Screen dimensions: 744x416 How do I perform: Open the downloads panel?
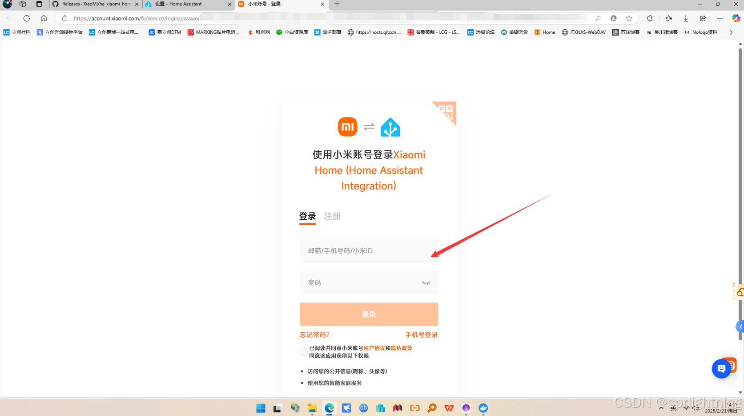(x=686, y=18)
